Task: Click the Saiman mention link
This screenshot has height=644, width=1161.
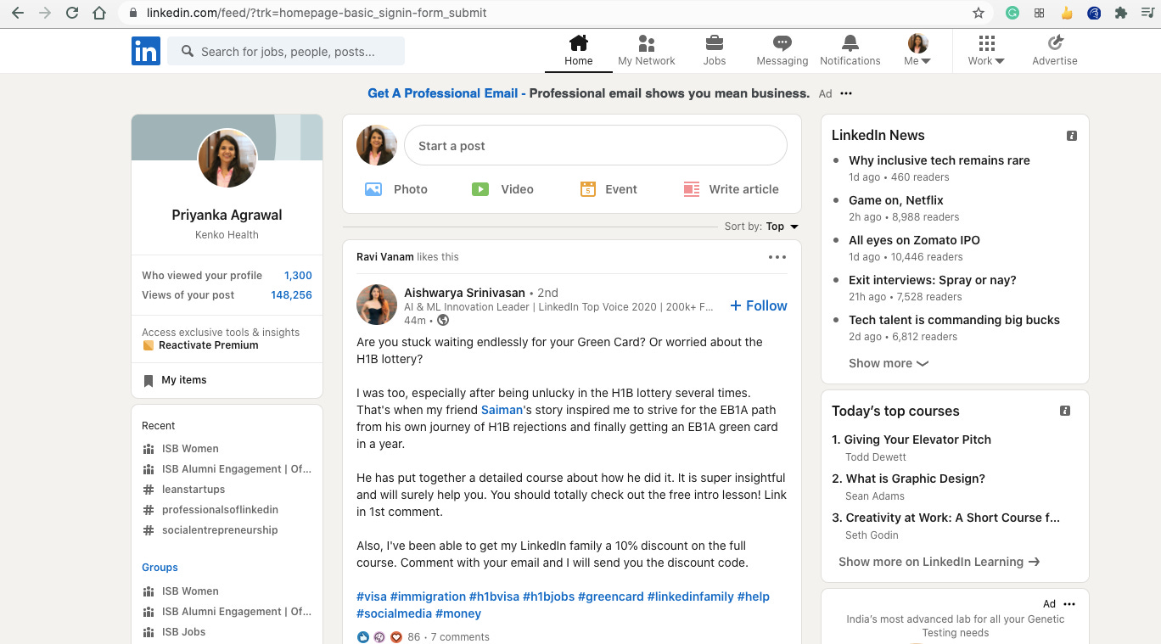Action: 502,410
